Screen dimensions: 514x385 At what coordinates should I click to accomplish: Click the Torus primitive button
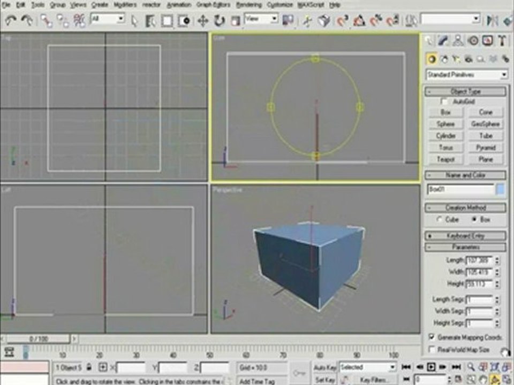[445, 148]
